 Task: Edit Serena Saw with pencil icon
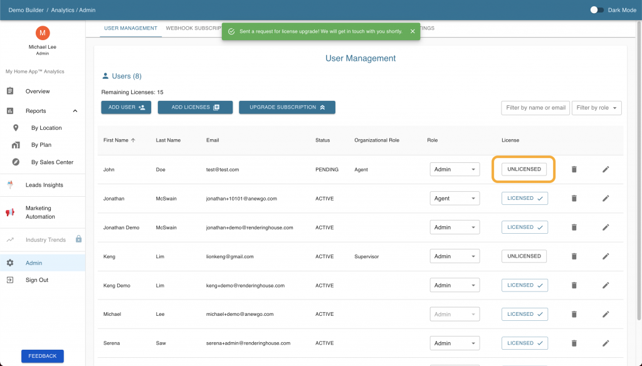click(x=606, y=343)
